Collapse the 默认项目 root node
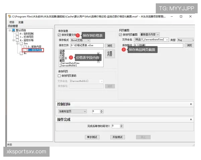This screenshot has height=160, width=201. point(10,30)
